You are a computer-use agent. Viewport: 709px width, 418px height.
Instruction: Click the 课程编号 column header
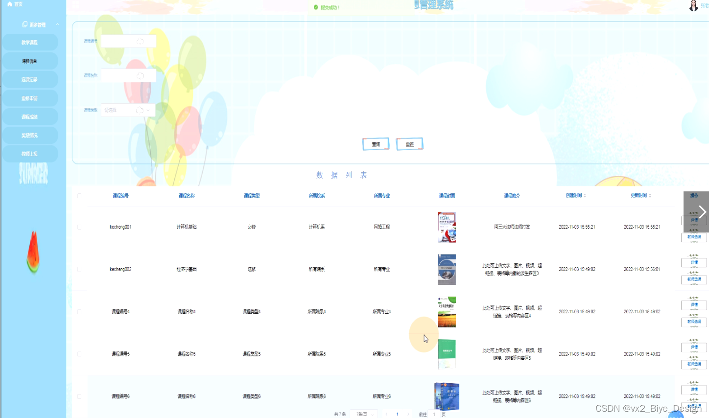coord(120,196)
